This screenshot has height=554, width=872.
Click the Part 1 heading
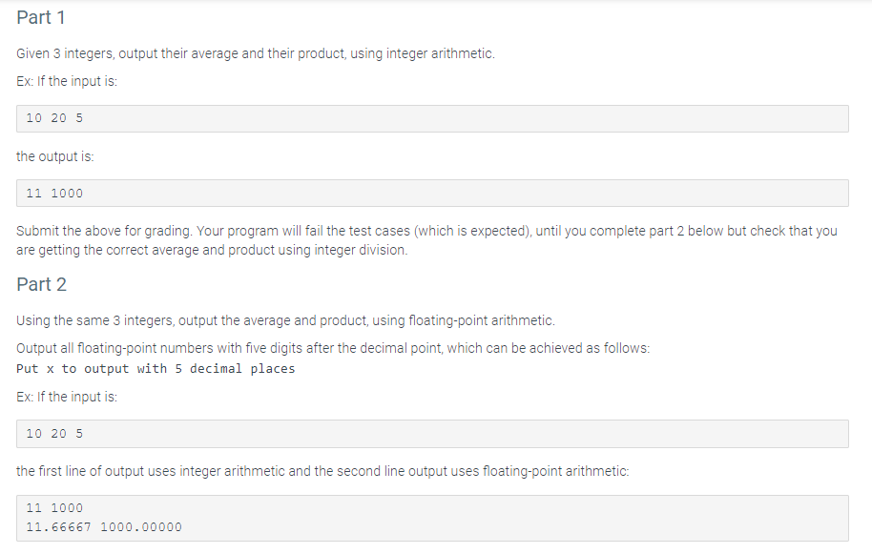[x=41, y=18]
